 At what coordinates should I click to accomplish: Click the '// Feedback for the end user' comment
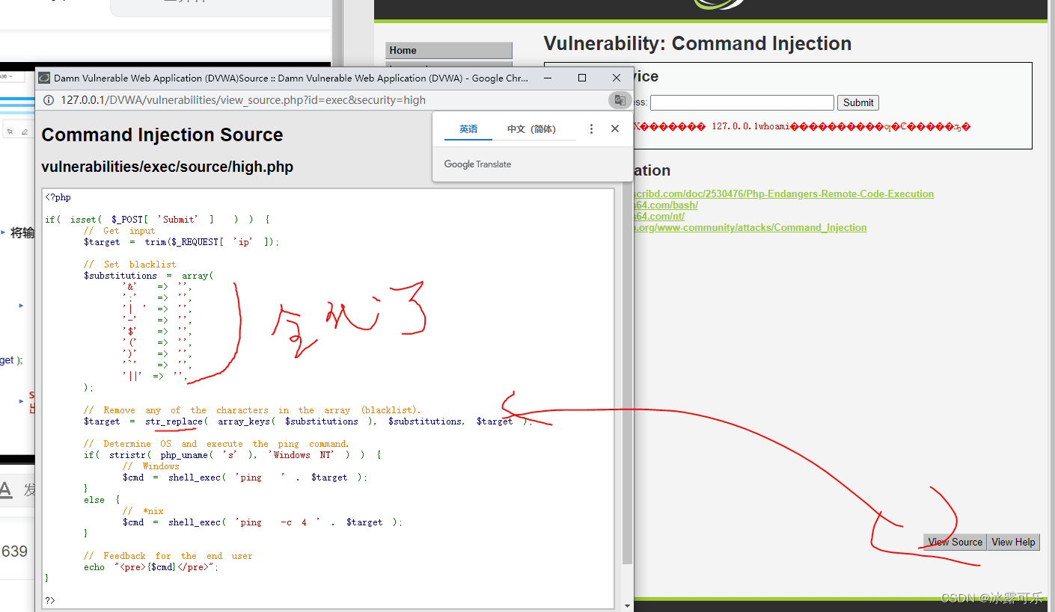(x=168, y=556)
